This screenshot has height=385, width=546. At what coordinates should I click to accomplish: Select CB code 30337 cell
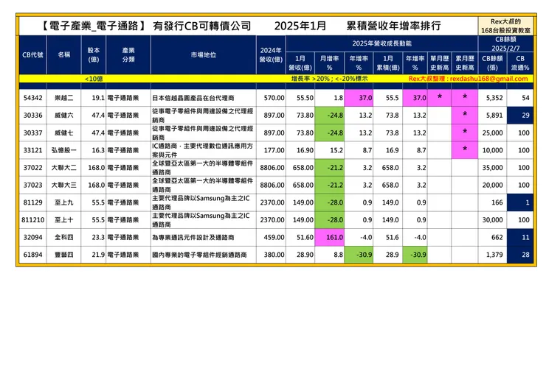32,133
